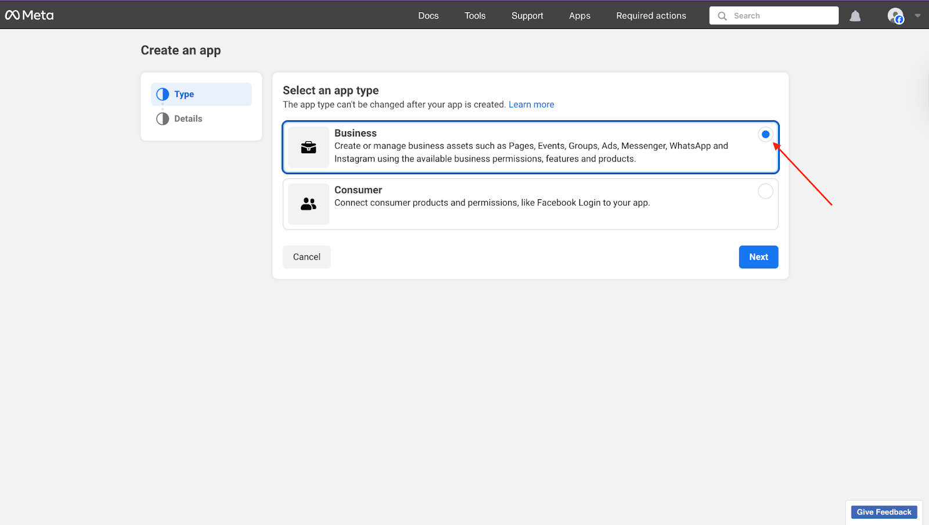Click the Details step half-circle icon
Screen dimensions: 929x525
163,118
